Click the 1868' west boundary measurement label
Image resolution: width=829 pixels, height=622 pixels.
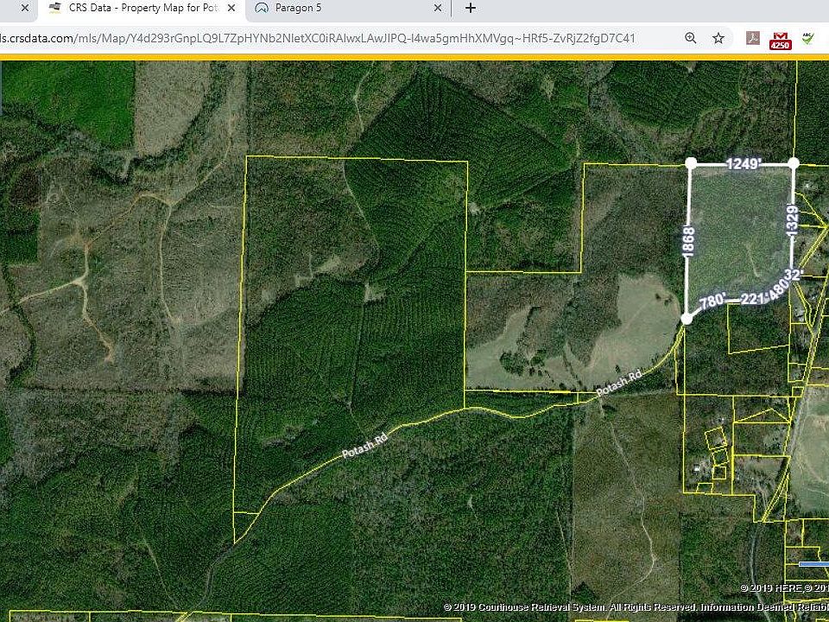[689, 241]
